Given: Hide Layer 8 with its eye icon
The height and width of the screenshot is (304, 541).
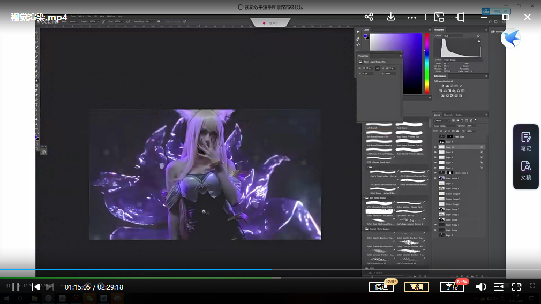Looking at the screenshot, I should (x=435, y=157).
